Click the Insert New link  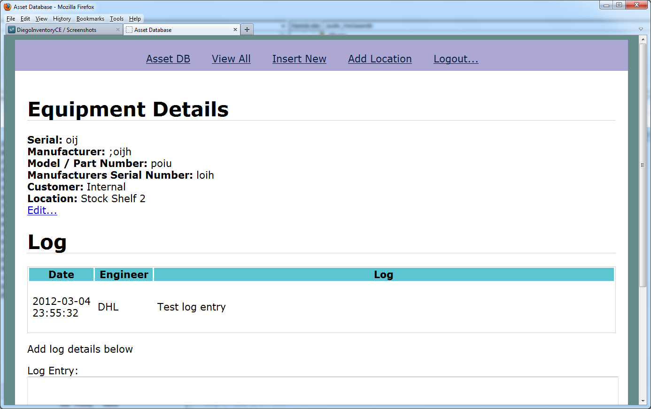coord(299,59)
